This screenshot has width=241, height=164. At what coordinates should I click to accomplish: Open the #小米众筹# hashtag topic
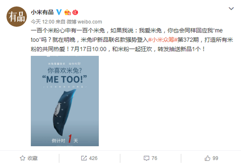[x=163, y=40]
